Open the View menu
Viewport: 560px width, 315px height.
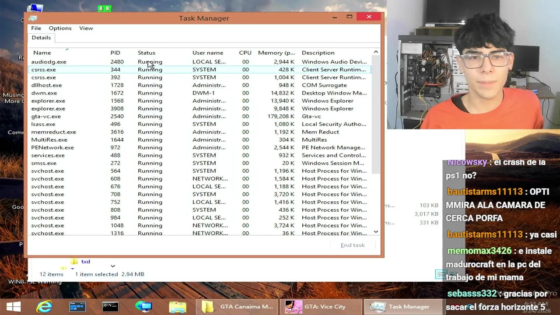tap(86, 28)
